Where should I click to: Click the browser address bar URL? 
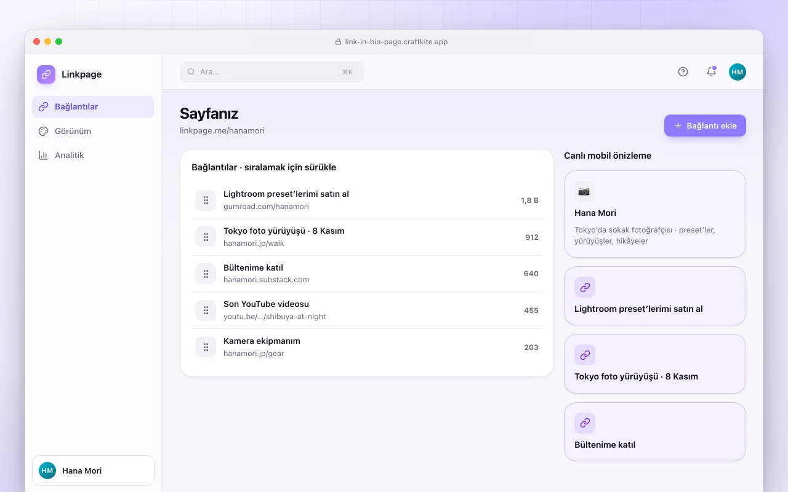pos(396,42)
